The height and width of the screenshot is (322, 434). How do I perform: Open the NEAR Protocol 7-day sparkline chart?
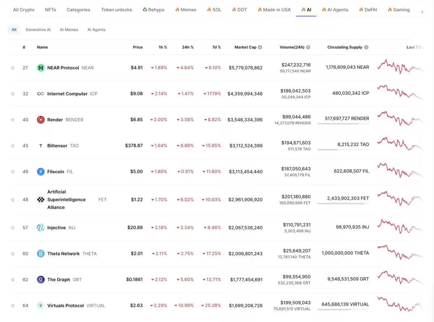(x=401, y=67)
